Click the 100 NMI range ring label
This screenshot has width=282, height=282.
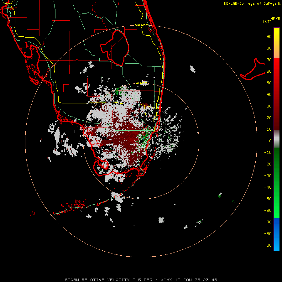coord(141,25)
